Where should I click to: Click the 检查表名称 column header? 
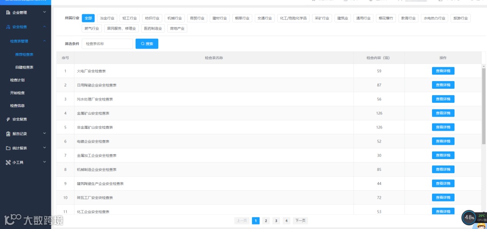pyautogui.click(x=214, y=58)
